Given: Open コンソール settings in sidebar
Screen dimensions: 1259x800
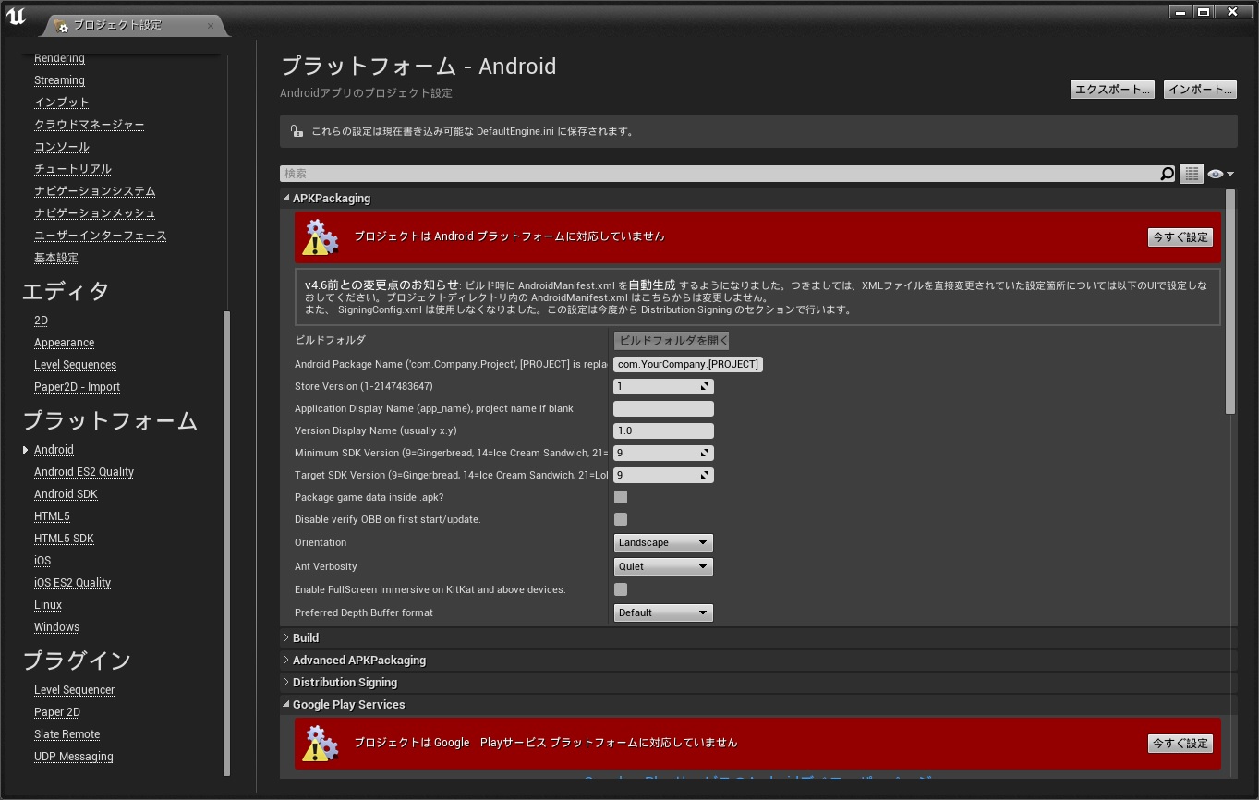Looking at the screenshot, I should pos(62,147).
